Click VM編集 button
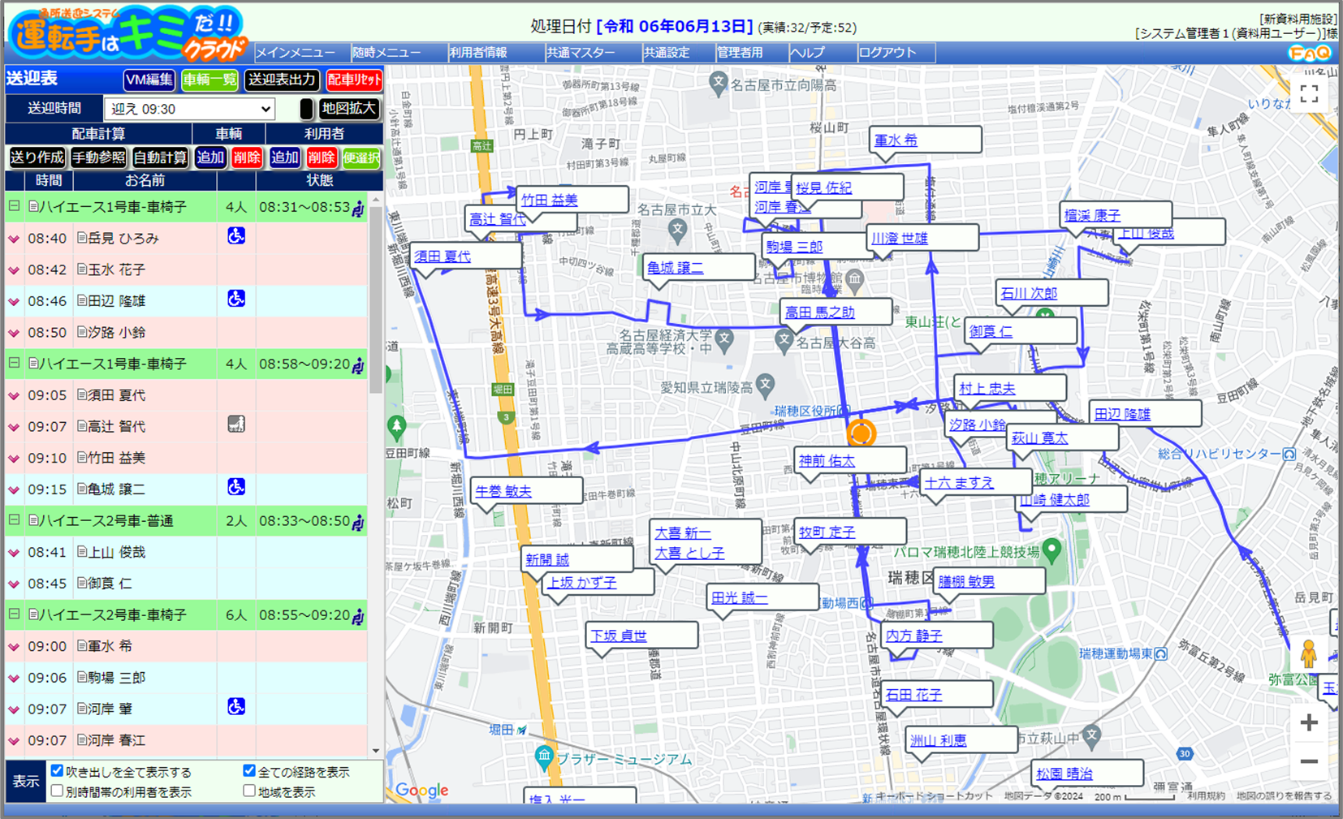The width and height of the screenshot is (1343, 819). [x=149, y=80]
